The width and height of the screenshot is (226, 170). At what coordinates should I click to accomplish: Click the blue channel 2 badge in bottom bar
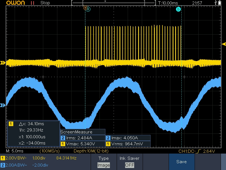click(3, 165)
